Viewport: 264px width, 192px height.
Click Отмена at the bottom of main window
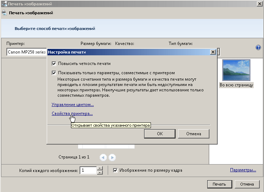pyautogui.click(x=247, y=184)
